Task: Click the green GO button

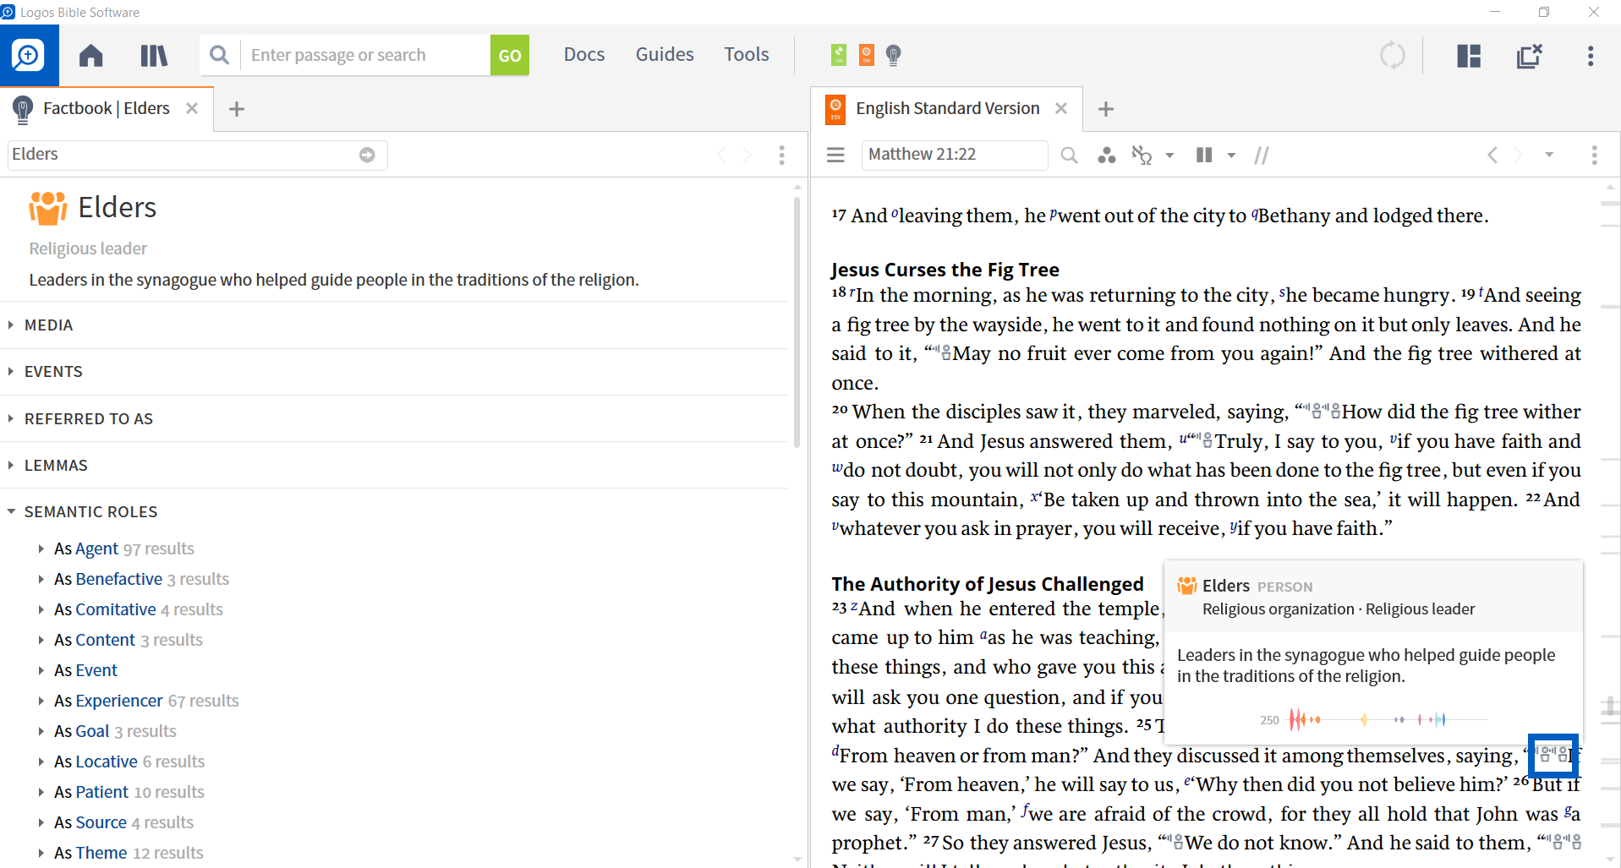Action: (509, 55)
